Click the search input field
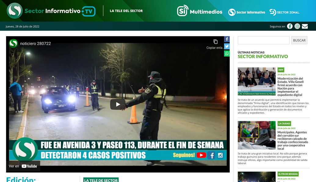This screenshot has width=316, height=182. (x=263, y=40)
